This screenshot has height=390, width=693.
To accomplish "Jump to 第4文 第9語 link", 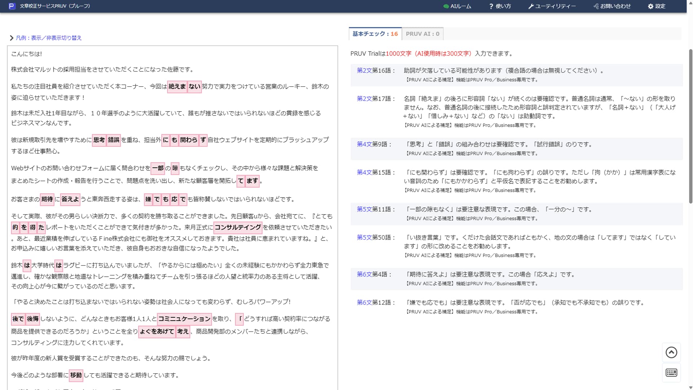I will [364, 144].
